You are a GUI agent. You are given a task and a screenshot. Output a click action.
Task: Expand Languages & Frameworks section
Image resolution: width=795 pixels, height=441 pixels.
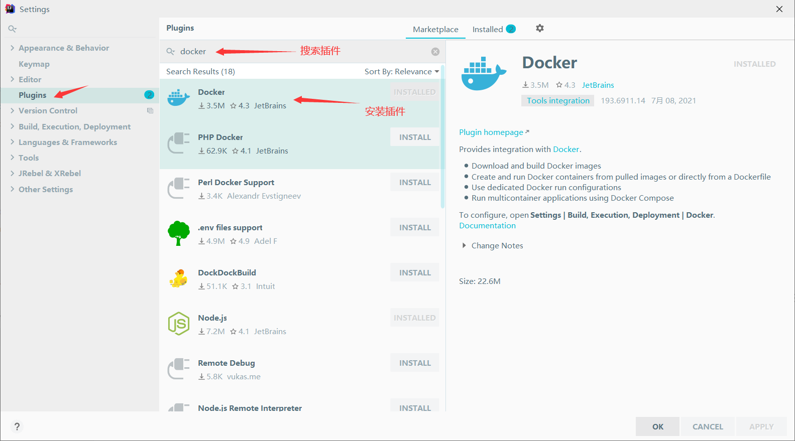pyautogui.click(x=12, y=142)
